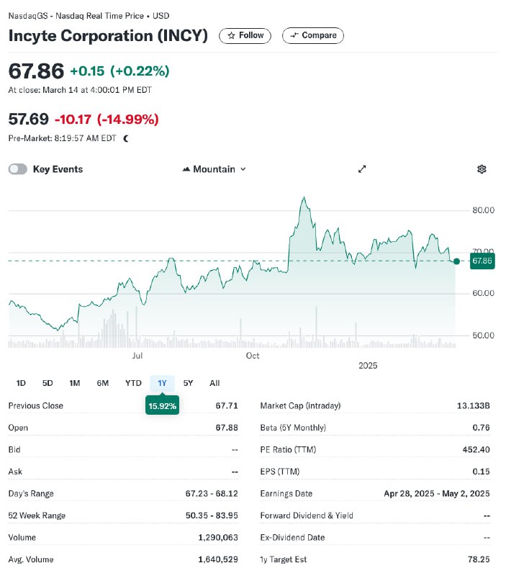Click the 52 Week Range 50.35 - 83.95
Image resolution: width=506 pixels, height=576 pixels.
[x=212, y=516]
